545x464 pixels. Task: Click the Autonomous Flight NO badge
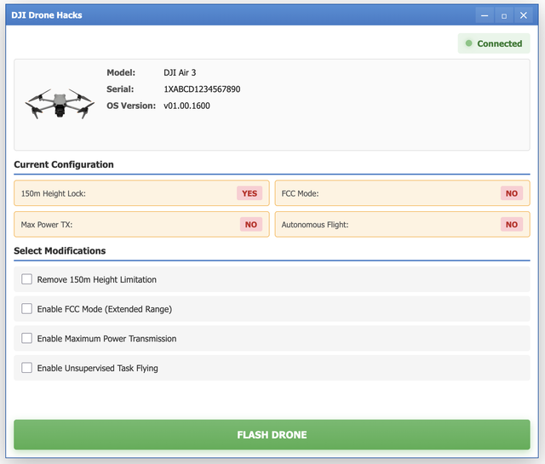[x=512, y=225]
